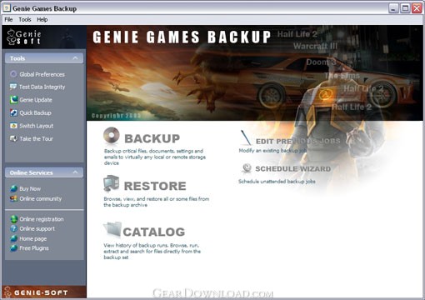The image size is (425, 300).
Task: Click the title bar application icon
Action: [x=7, y=8]
